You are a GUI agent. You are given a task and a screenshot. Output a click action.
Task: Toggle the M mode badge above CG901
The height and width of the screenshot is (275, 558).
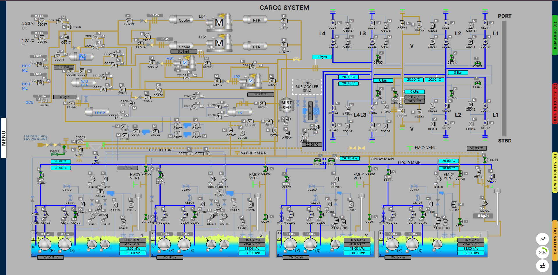pyautogui.click(x=284, y=16)
